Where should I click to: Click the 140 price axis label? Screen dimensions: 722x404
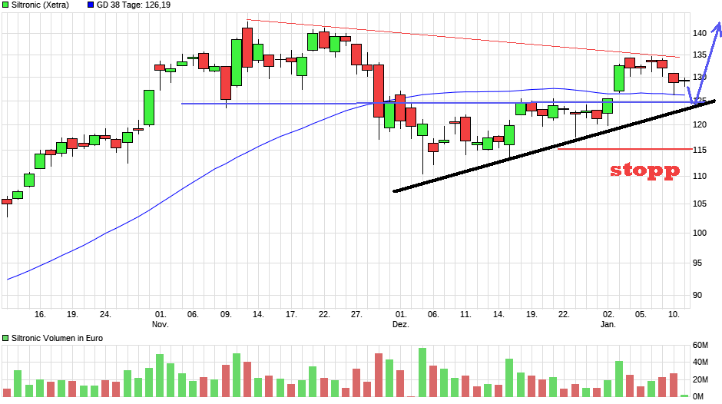point(700,33)
